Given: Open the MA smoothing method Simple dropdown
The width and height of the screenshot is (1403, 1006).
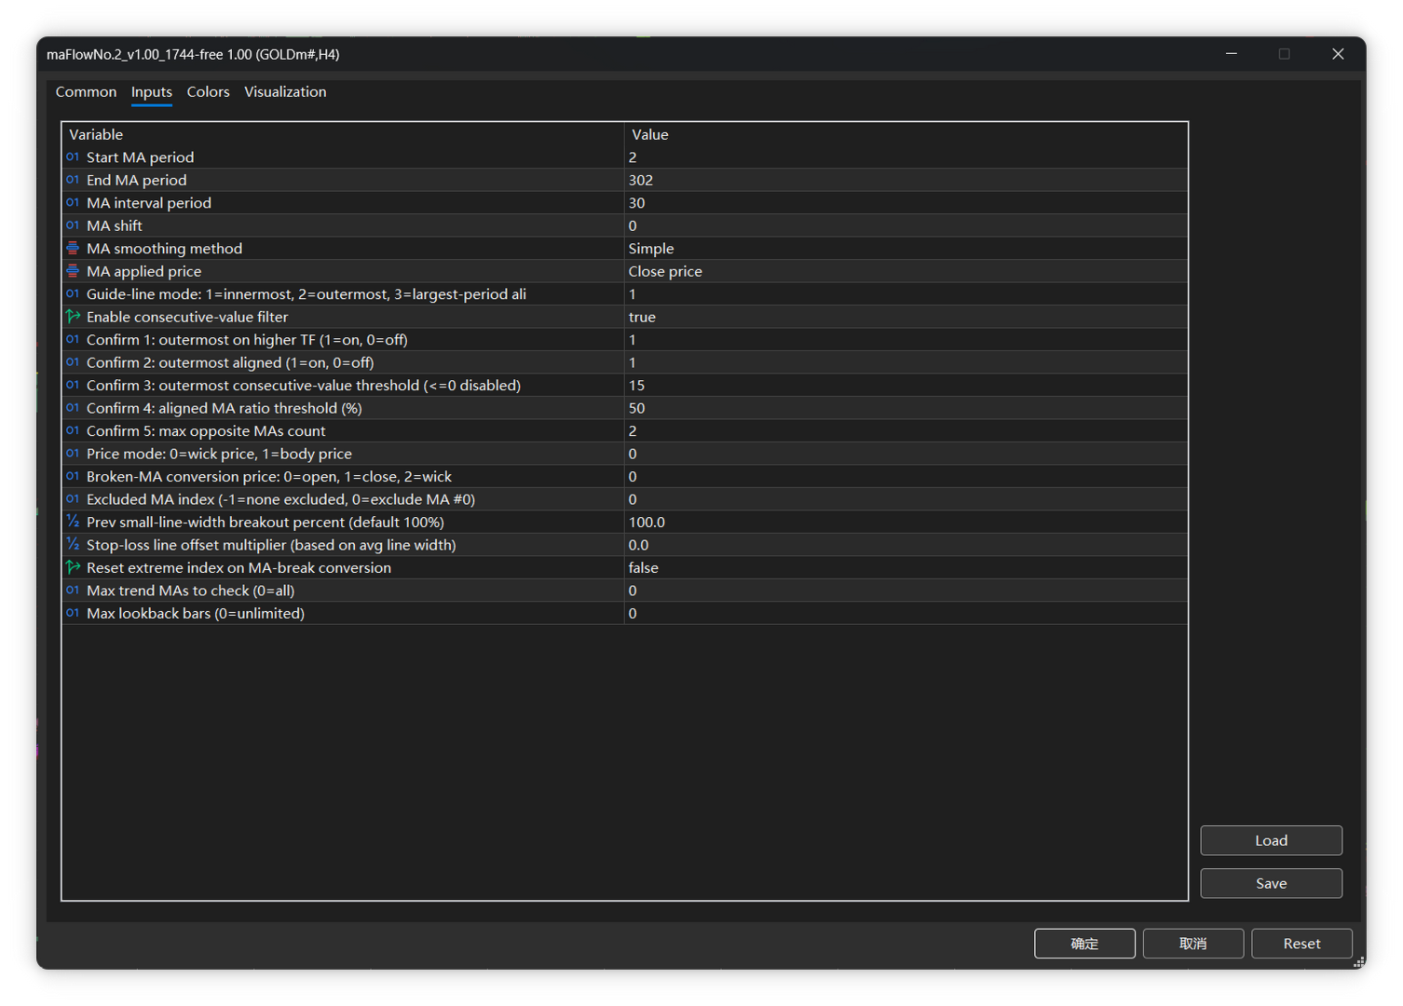Looking at the screenshot, I should tap(906, 249).
